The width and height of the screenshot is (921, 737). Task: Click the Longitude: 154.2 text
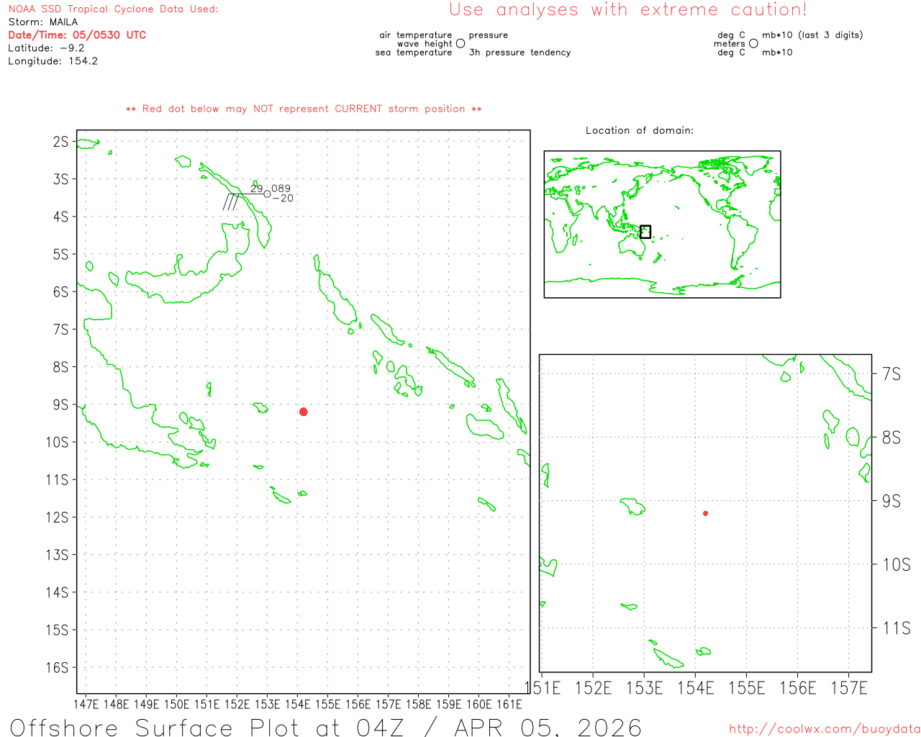click(x=53, y=61)
